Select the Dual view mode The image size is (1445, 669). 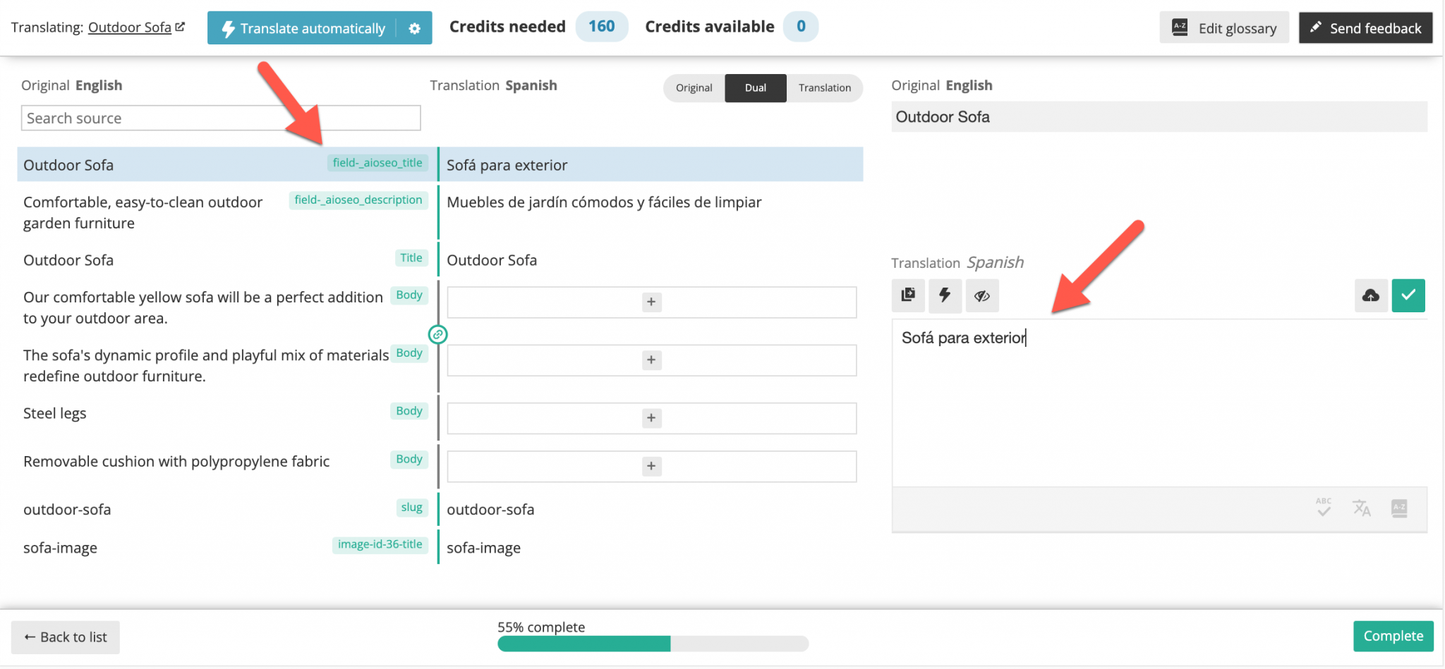click(x=756, y=88)
